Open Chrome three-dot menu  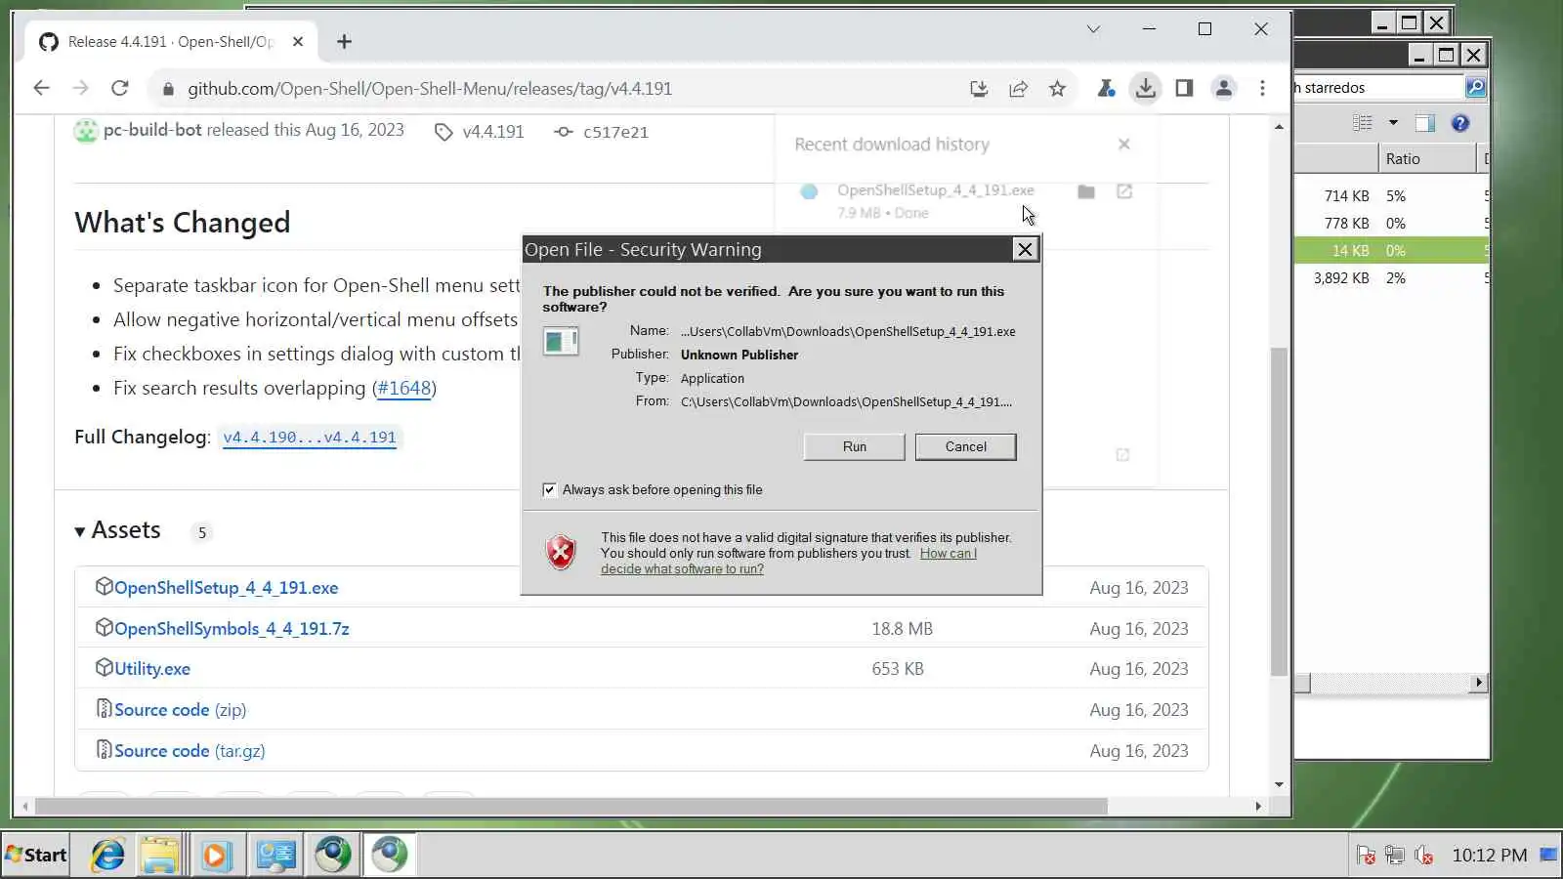point(1262,89)
